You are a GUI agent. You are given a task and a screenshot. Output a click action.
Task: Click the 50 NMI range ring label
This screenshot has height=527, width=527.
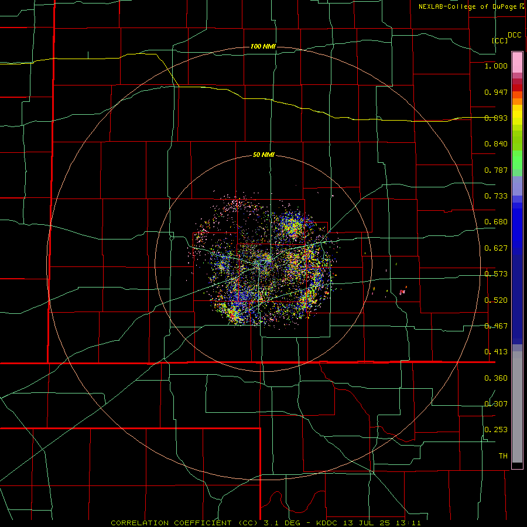(x=263, y=155)
